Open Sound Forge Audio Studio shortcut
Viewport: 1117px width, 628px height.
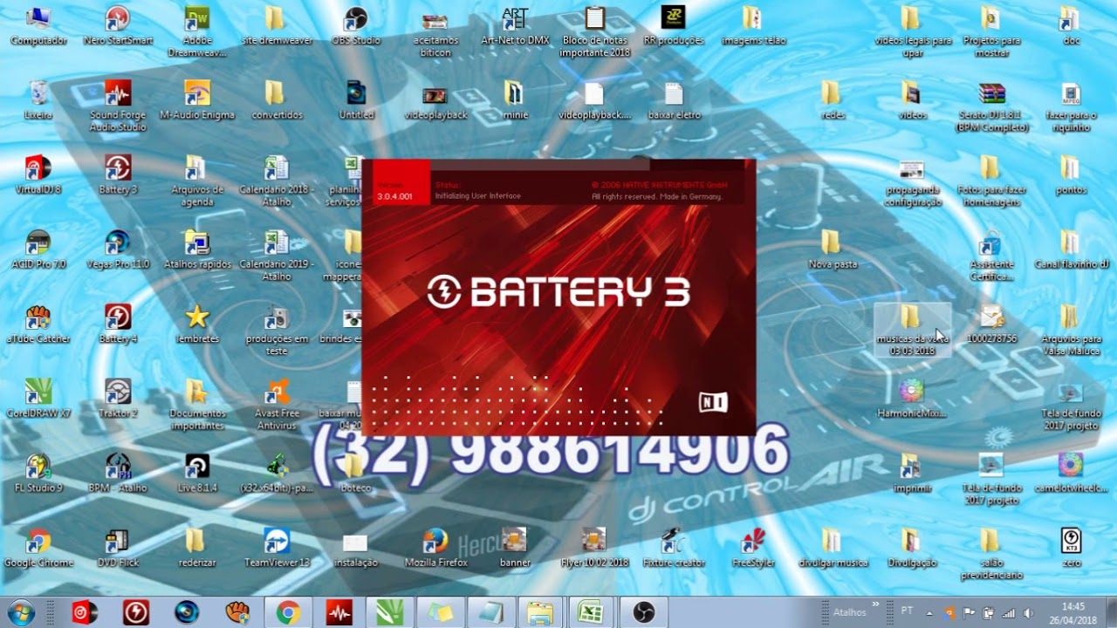tap(118, 106)
